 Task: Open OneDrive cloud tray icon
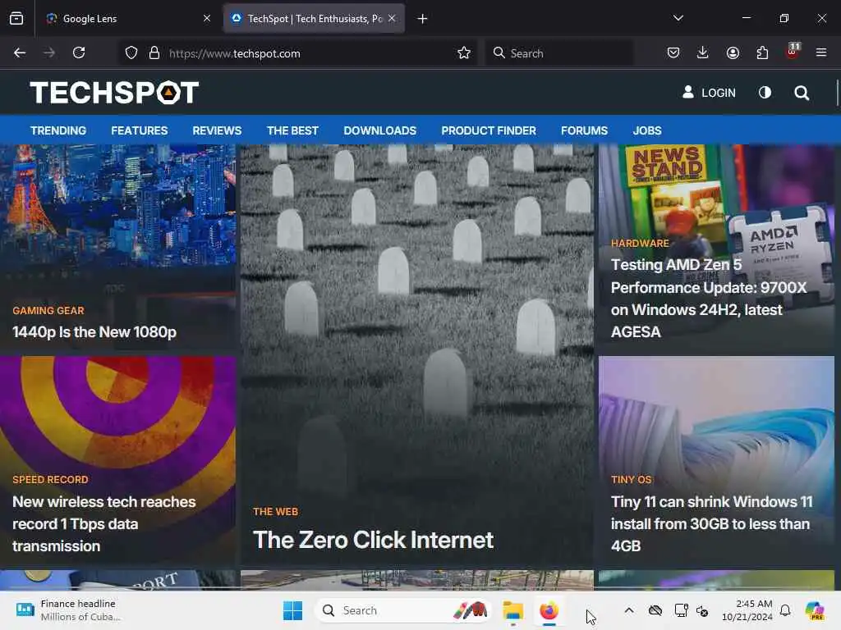point(655,610)
